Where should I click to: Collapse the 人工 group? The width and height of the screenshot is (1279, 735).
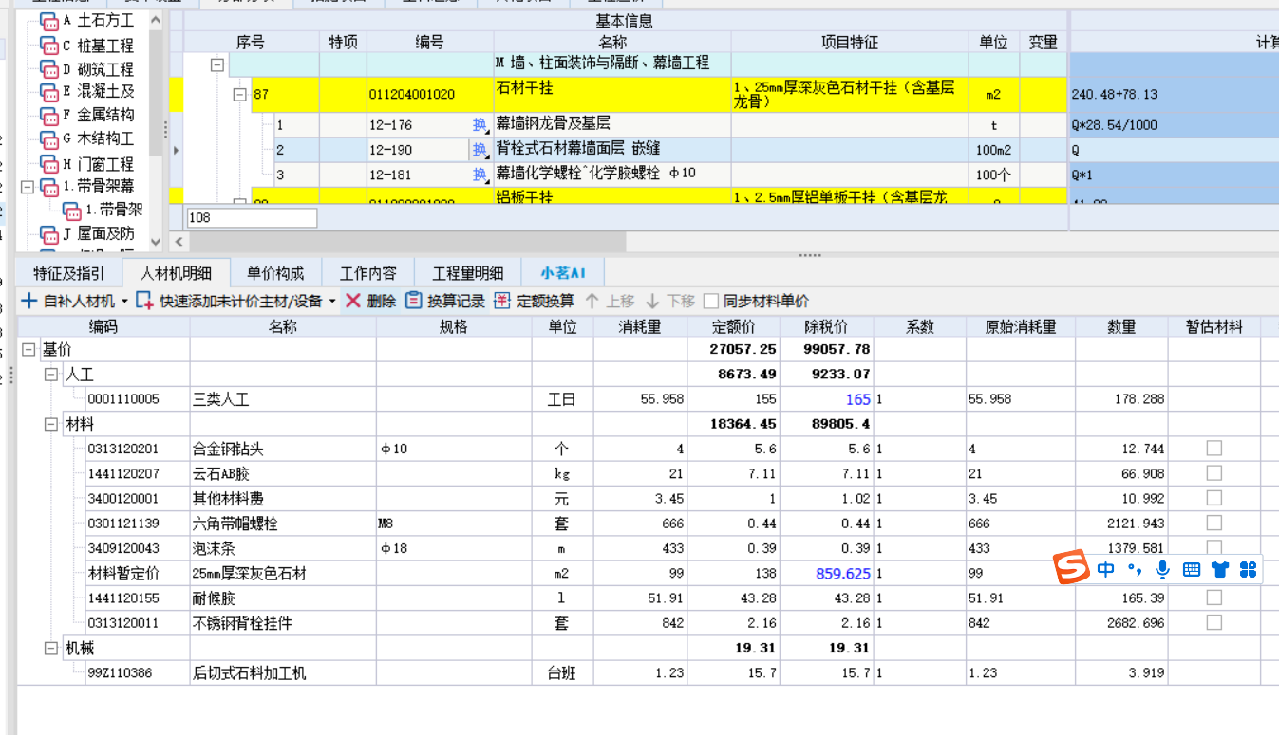(x=51, y=375)
